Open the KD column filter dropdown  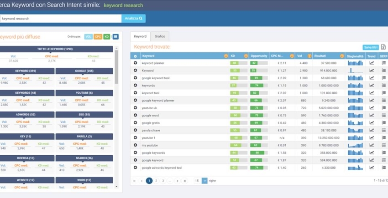[246, 56]
